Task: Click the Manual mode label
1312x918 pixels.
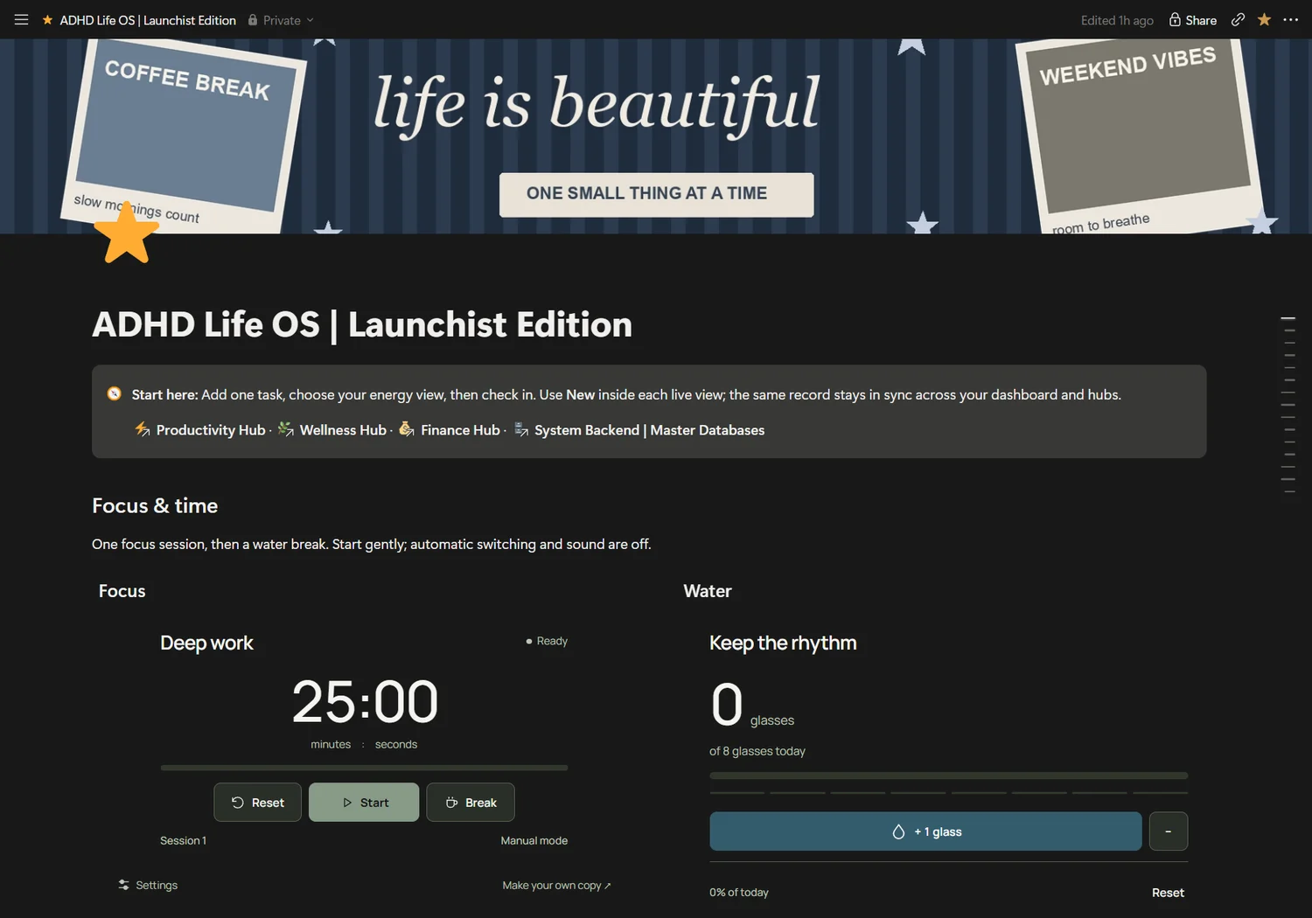Action: tap(534, 840)
